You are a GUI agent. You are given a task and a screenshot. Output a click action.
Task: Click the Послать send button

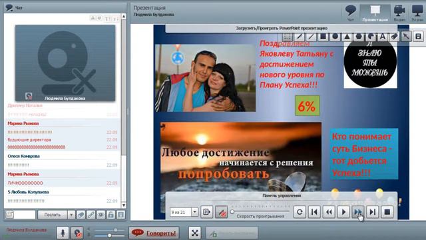53,215
